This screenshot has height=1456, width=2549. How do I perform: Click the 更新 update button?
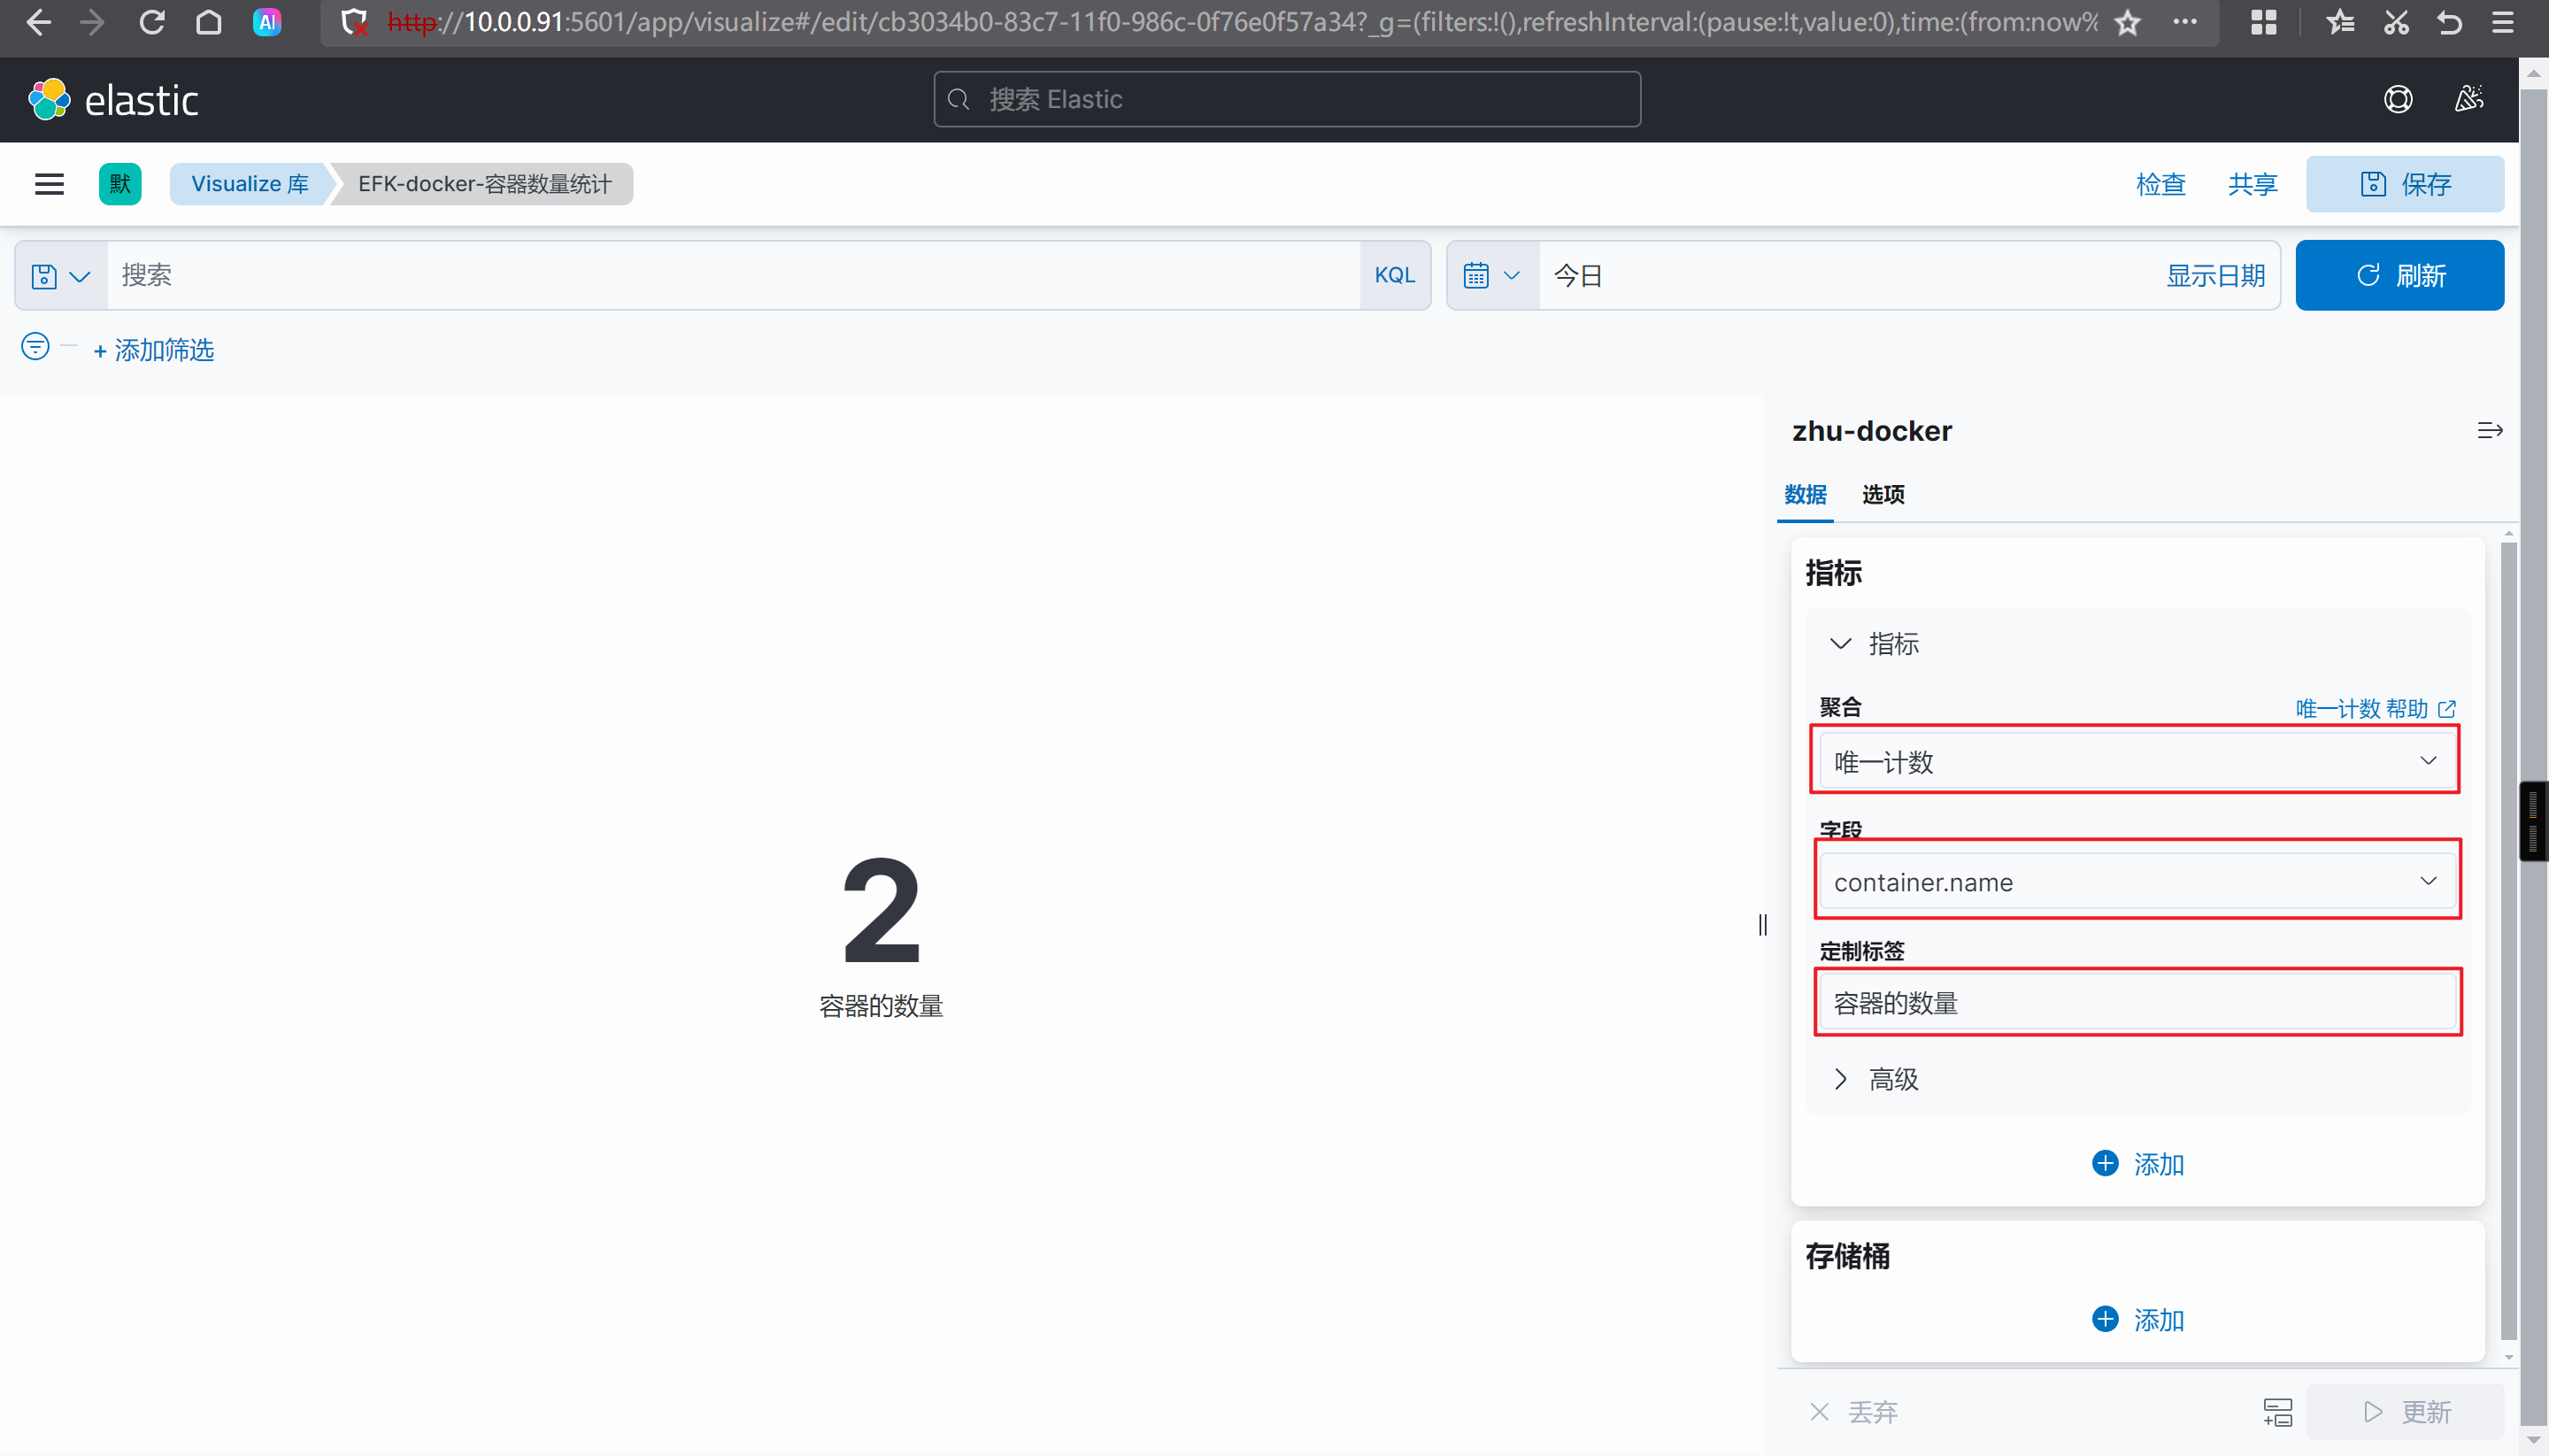[2405, 1412]
